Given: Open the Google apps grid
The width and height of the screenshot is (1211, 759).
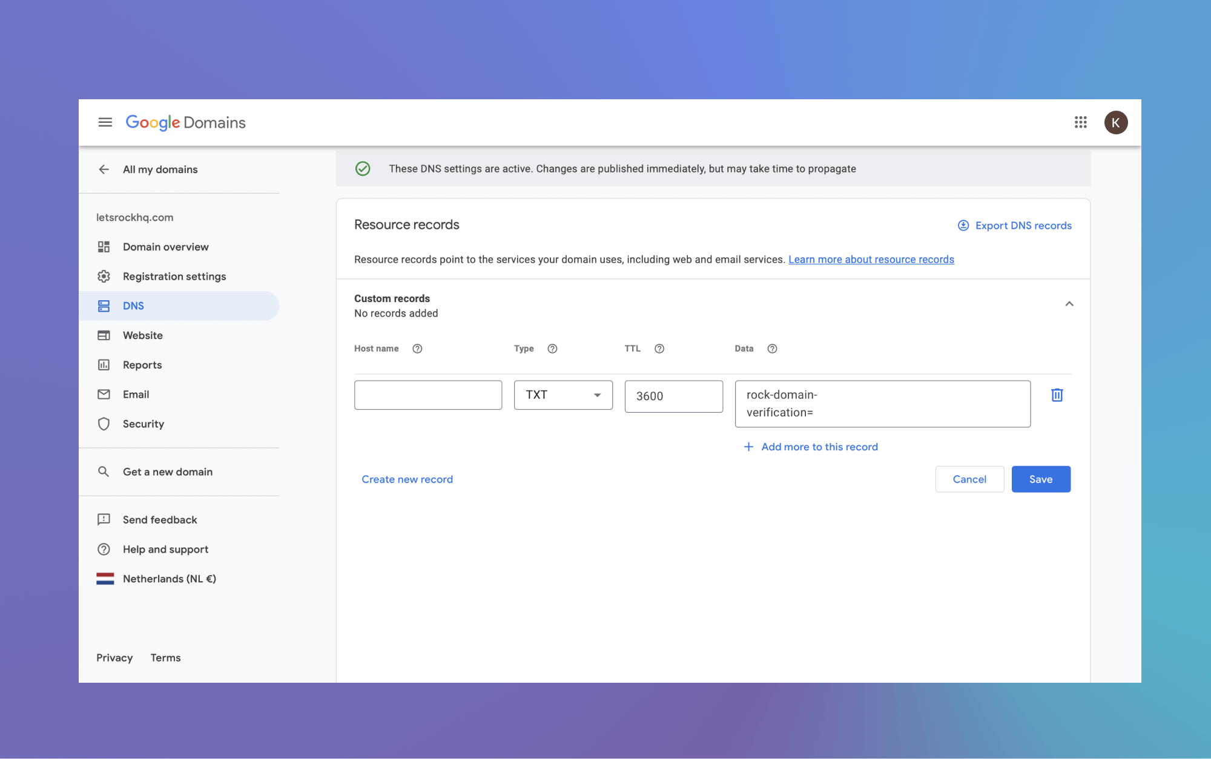Looking at the screenshot, I should [x=1081, y=122].
